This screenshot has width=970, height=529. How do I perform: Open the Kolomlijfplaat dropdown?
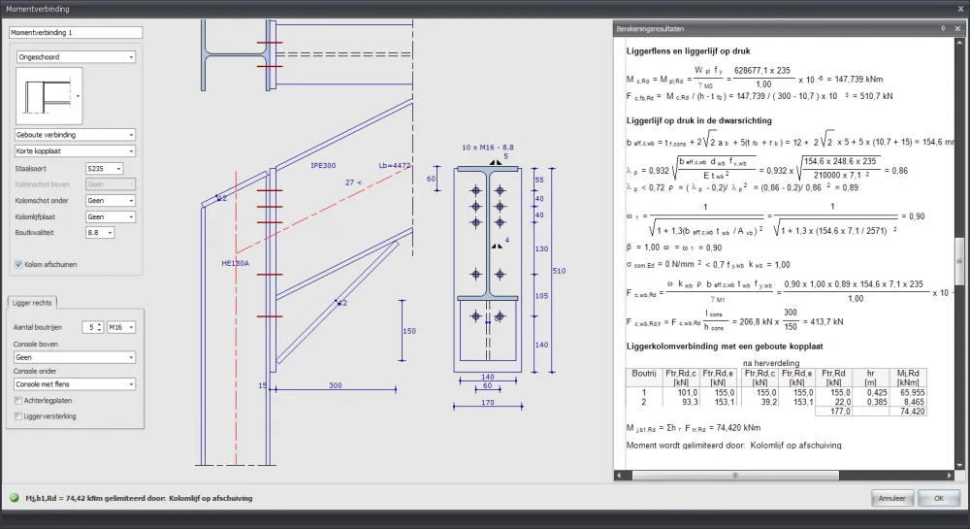click(111, 216)
